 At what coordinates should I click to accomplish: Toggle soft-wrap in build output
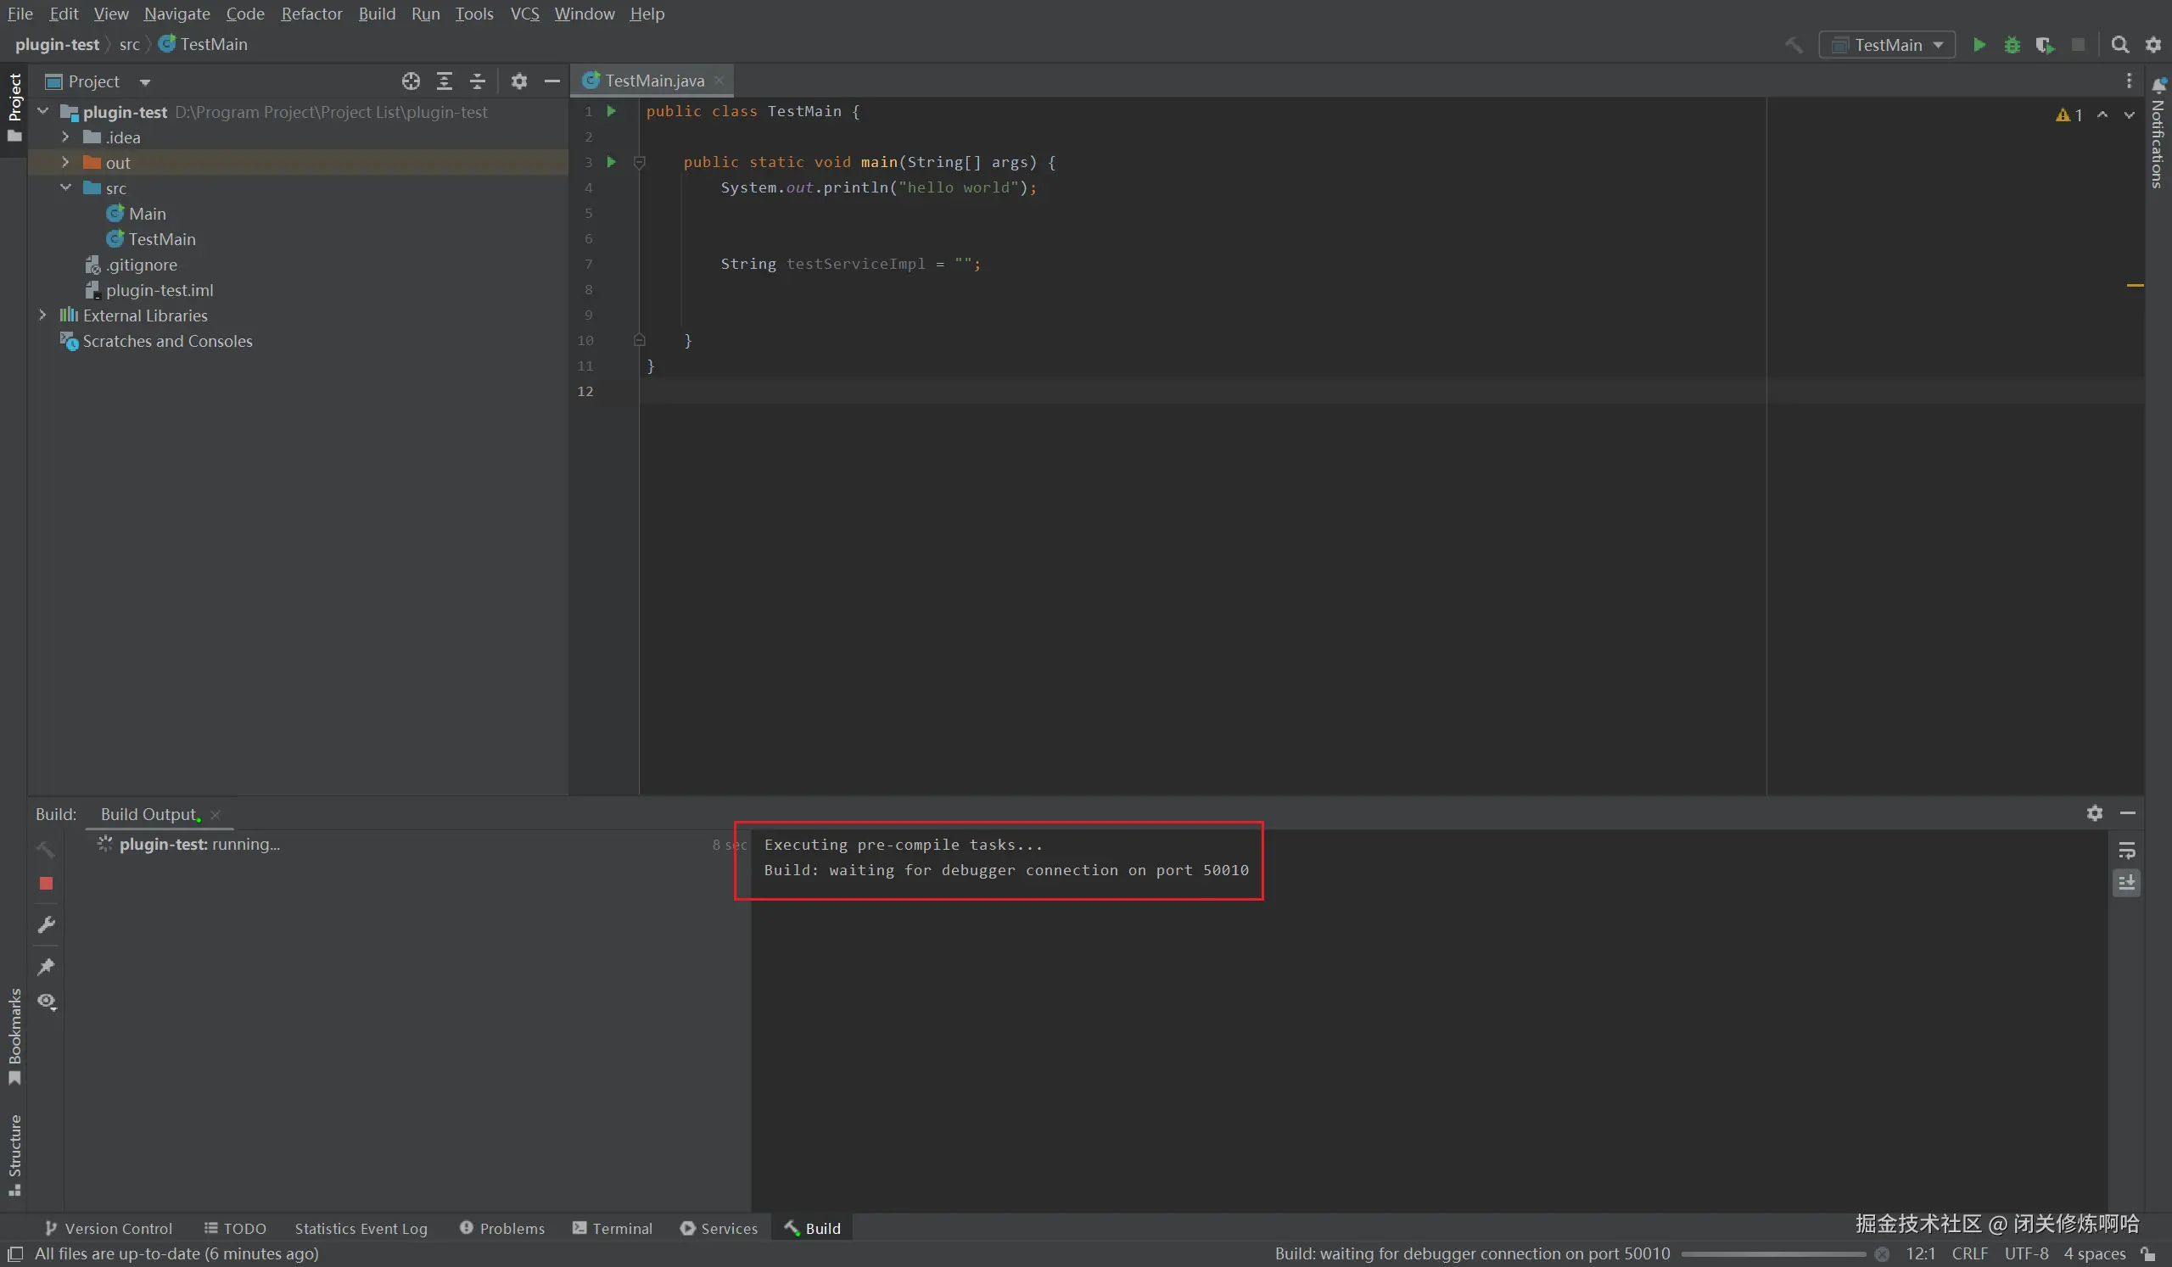click(2126, 851)
